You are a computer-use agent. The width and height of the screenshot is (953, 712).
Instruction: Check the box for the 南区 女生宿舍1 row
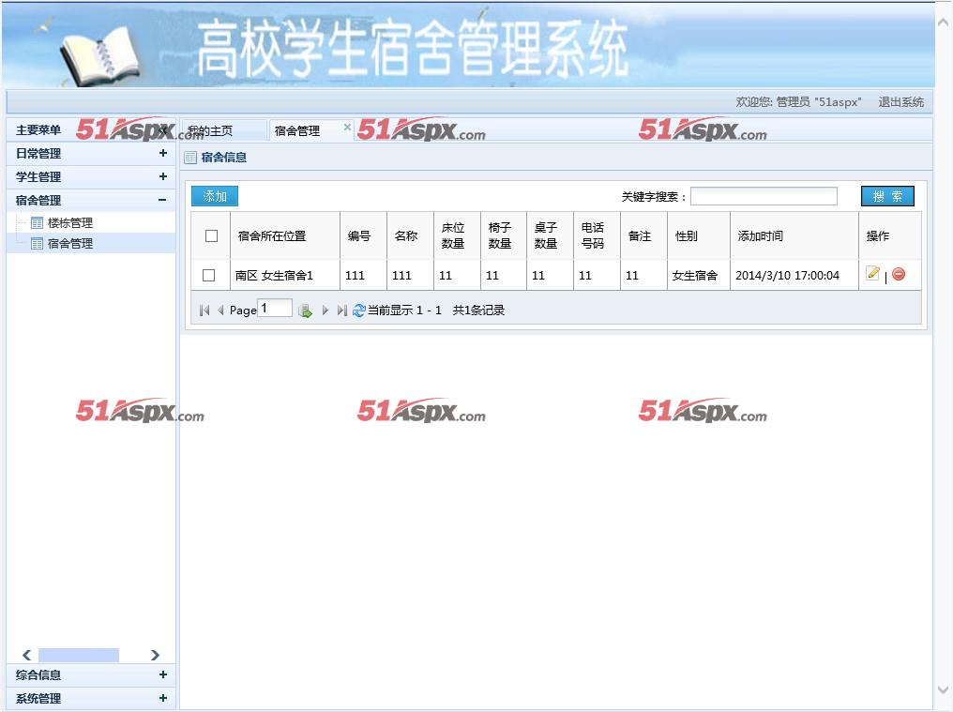(209, 275)
